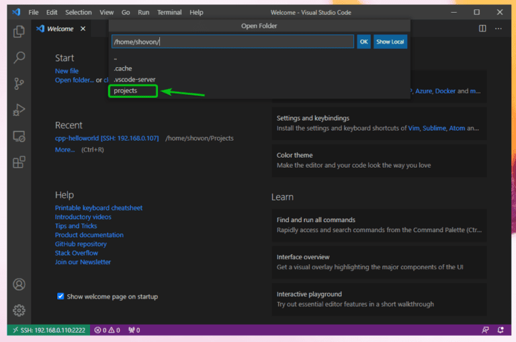Screen dimensions: 516x342
Task: Open Printable keyboard cheatsheet link
Action: [99, 208]
